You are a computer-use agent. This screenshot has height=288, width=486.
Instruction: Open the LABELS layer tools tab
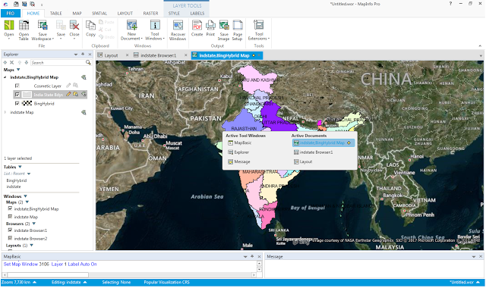pos(197,14)
